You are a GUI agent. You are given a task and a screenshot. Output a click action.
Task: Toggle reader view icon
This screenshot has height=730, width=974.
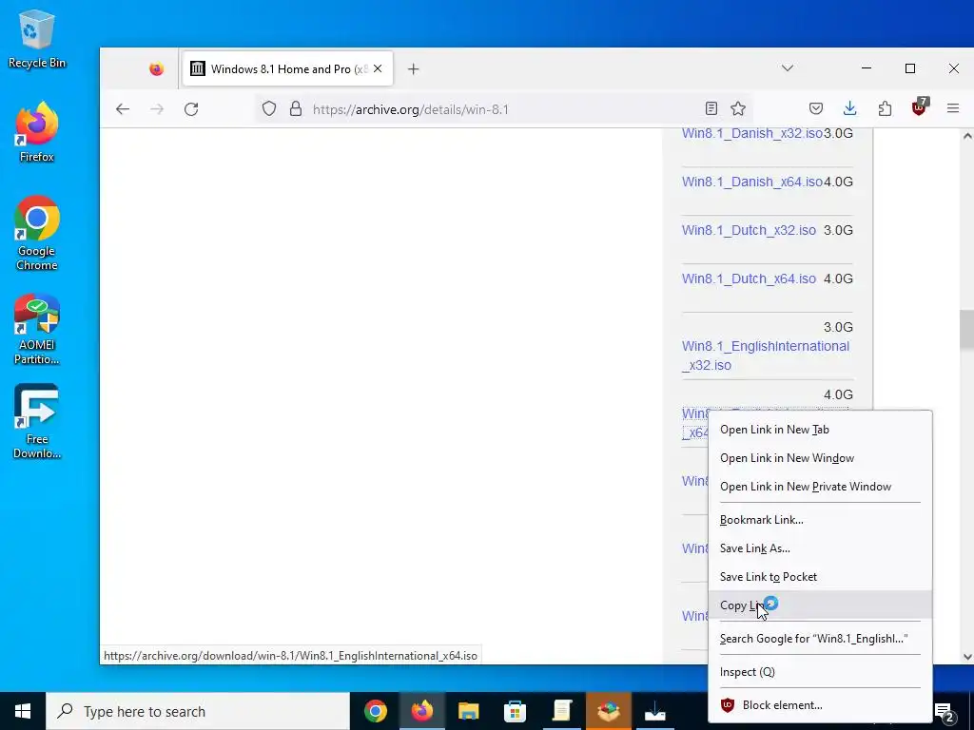(711, 109)
